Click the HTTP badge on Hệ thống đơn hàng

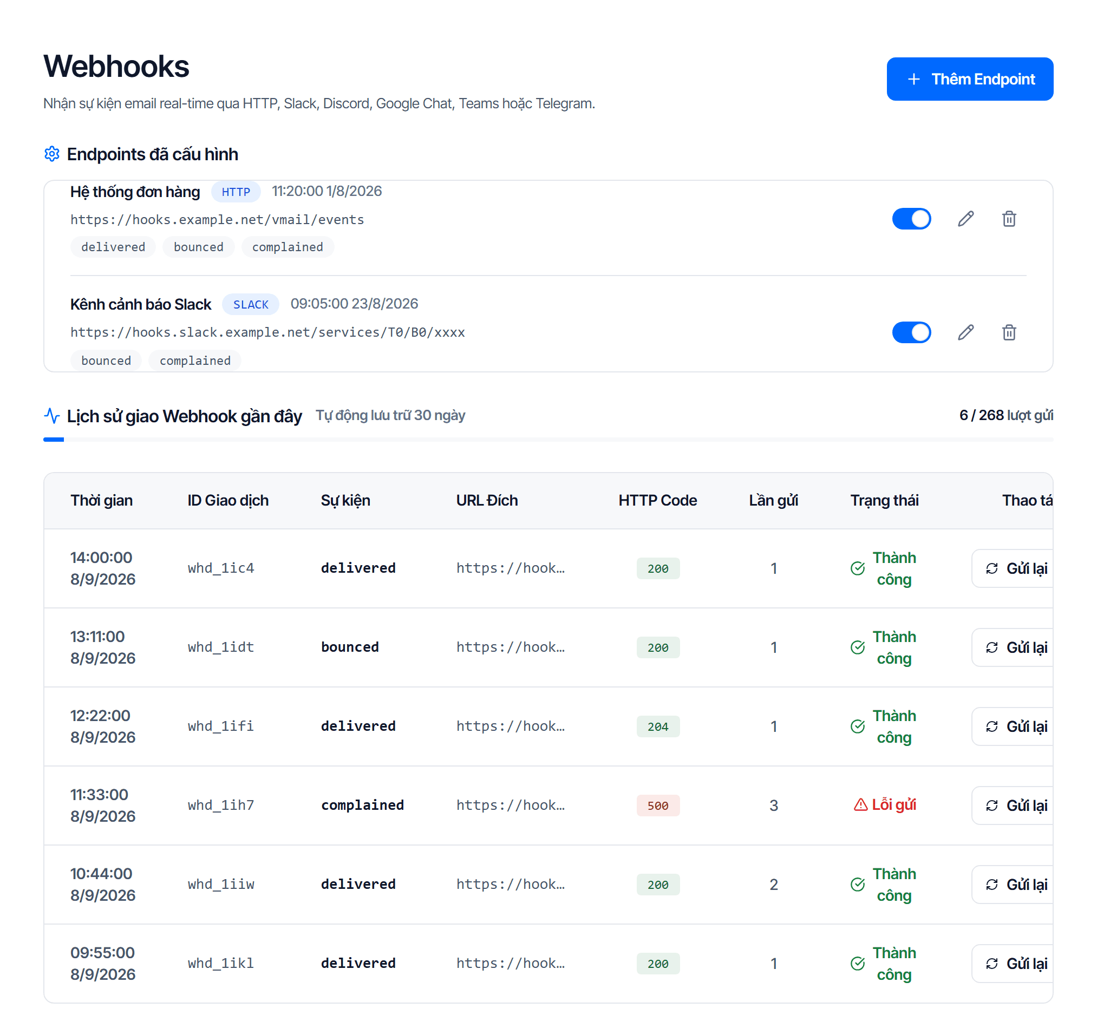tap(236, 192)
